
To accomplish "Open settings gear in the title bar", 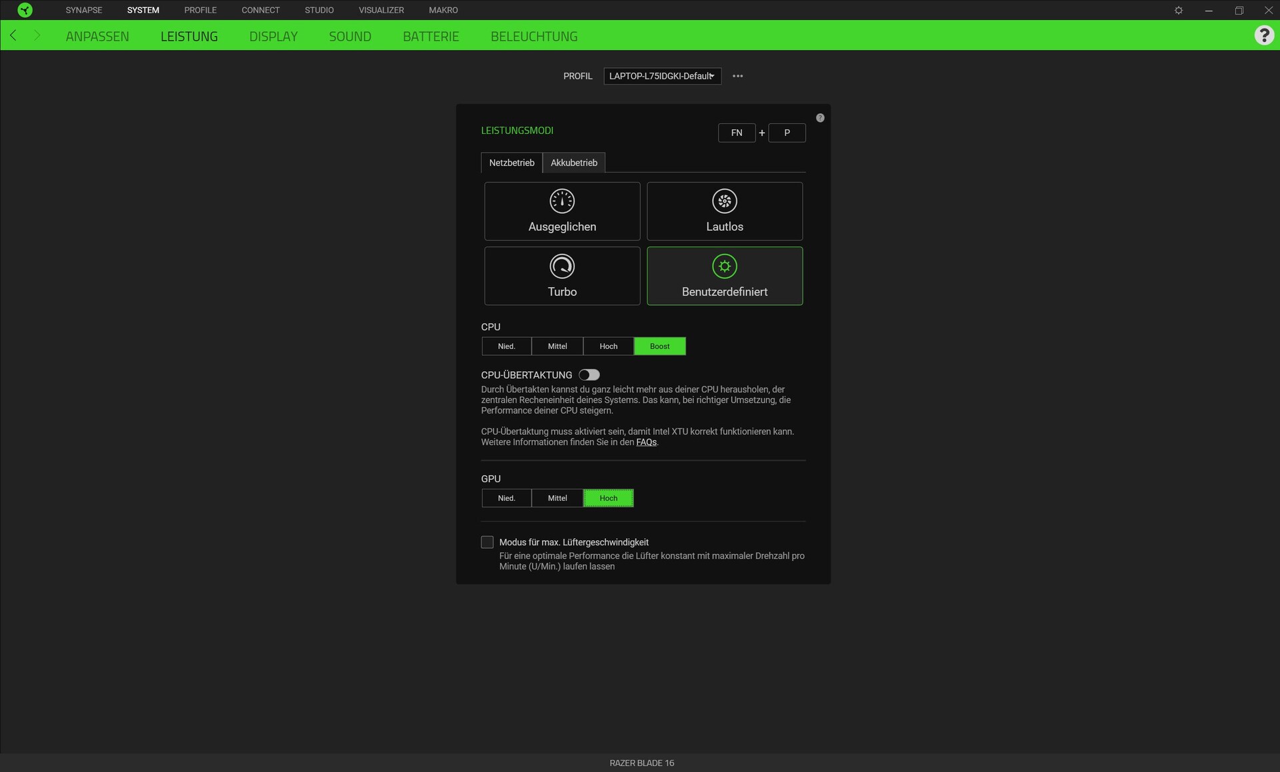I will coord(1179,10).
